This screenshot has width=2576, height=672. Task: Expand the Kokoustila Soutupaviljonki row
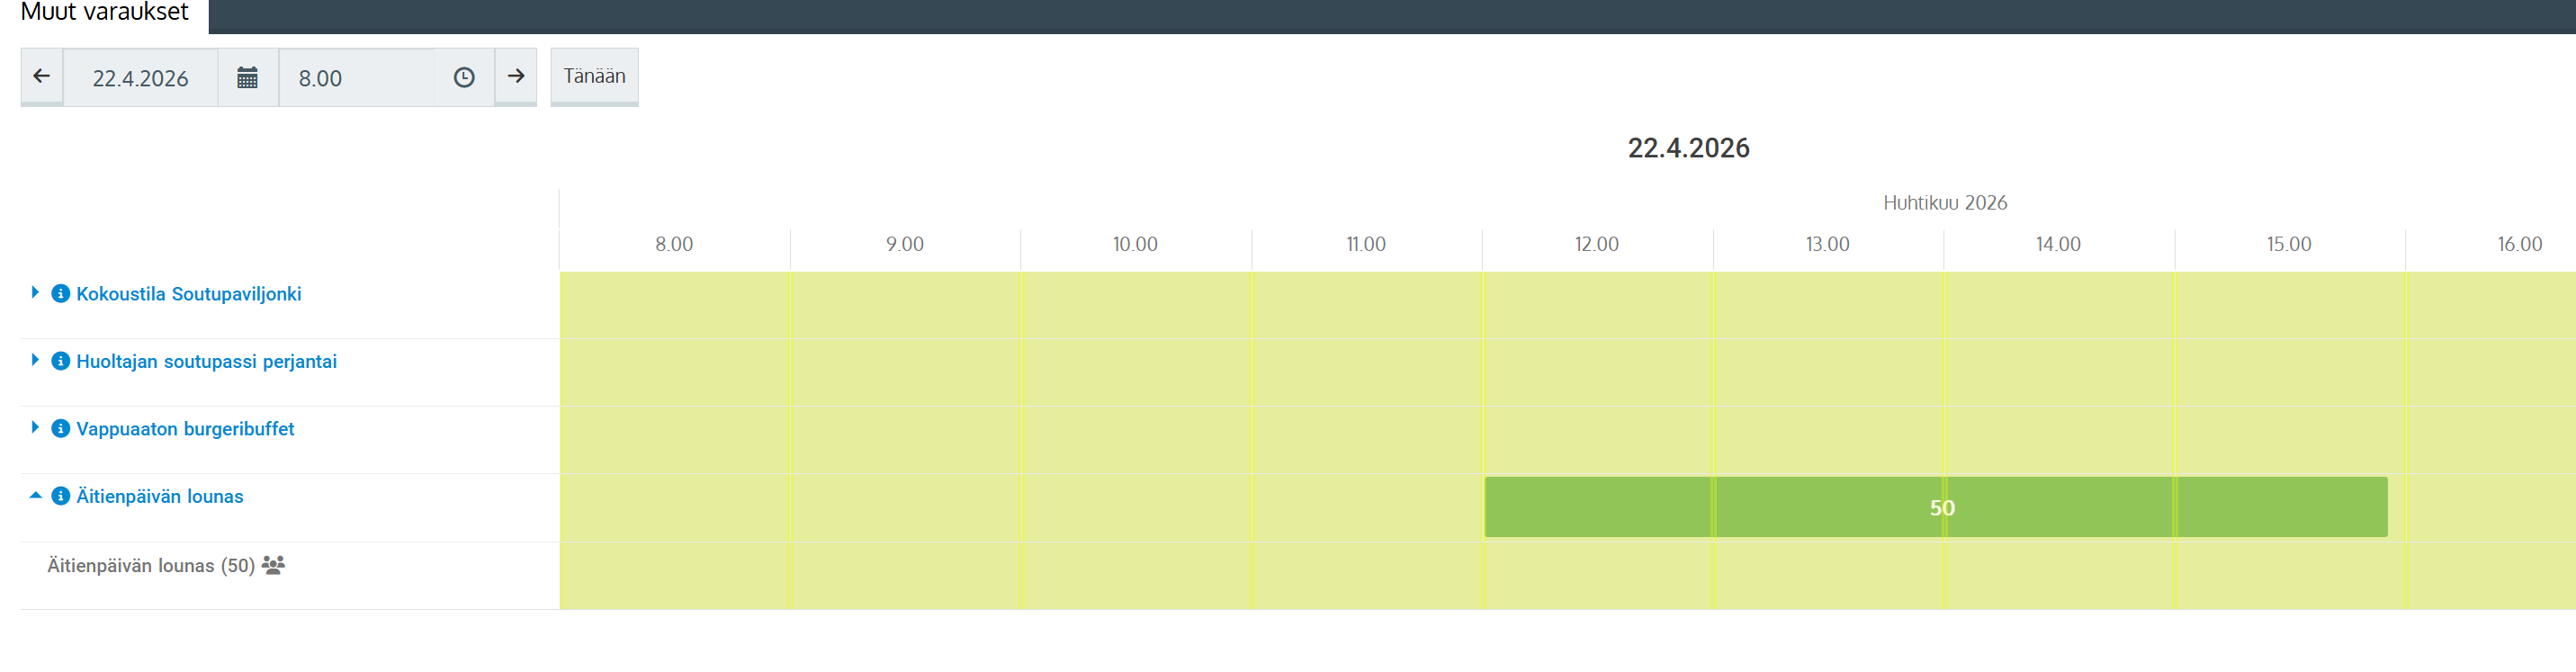tap(35, 293)
